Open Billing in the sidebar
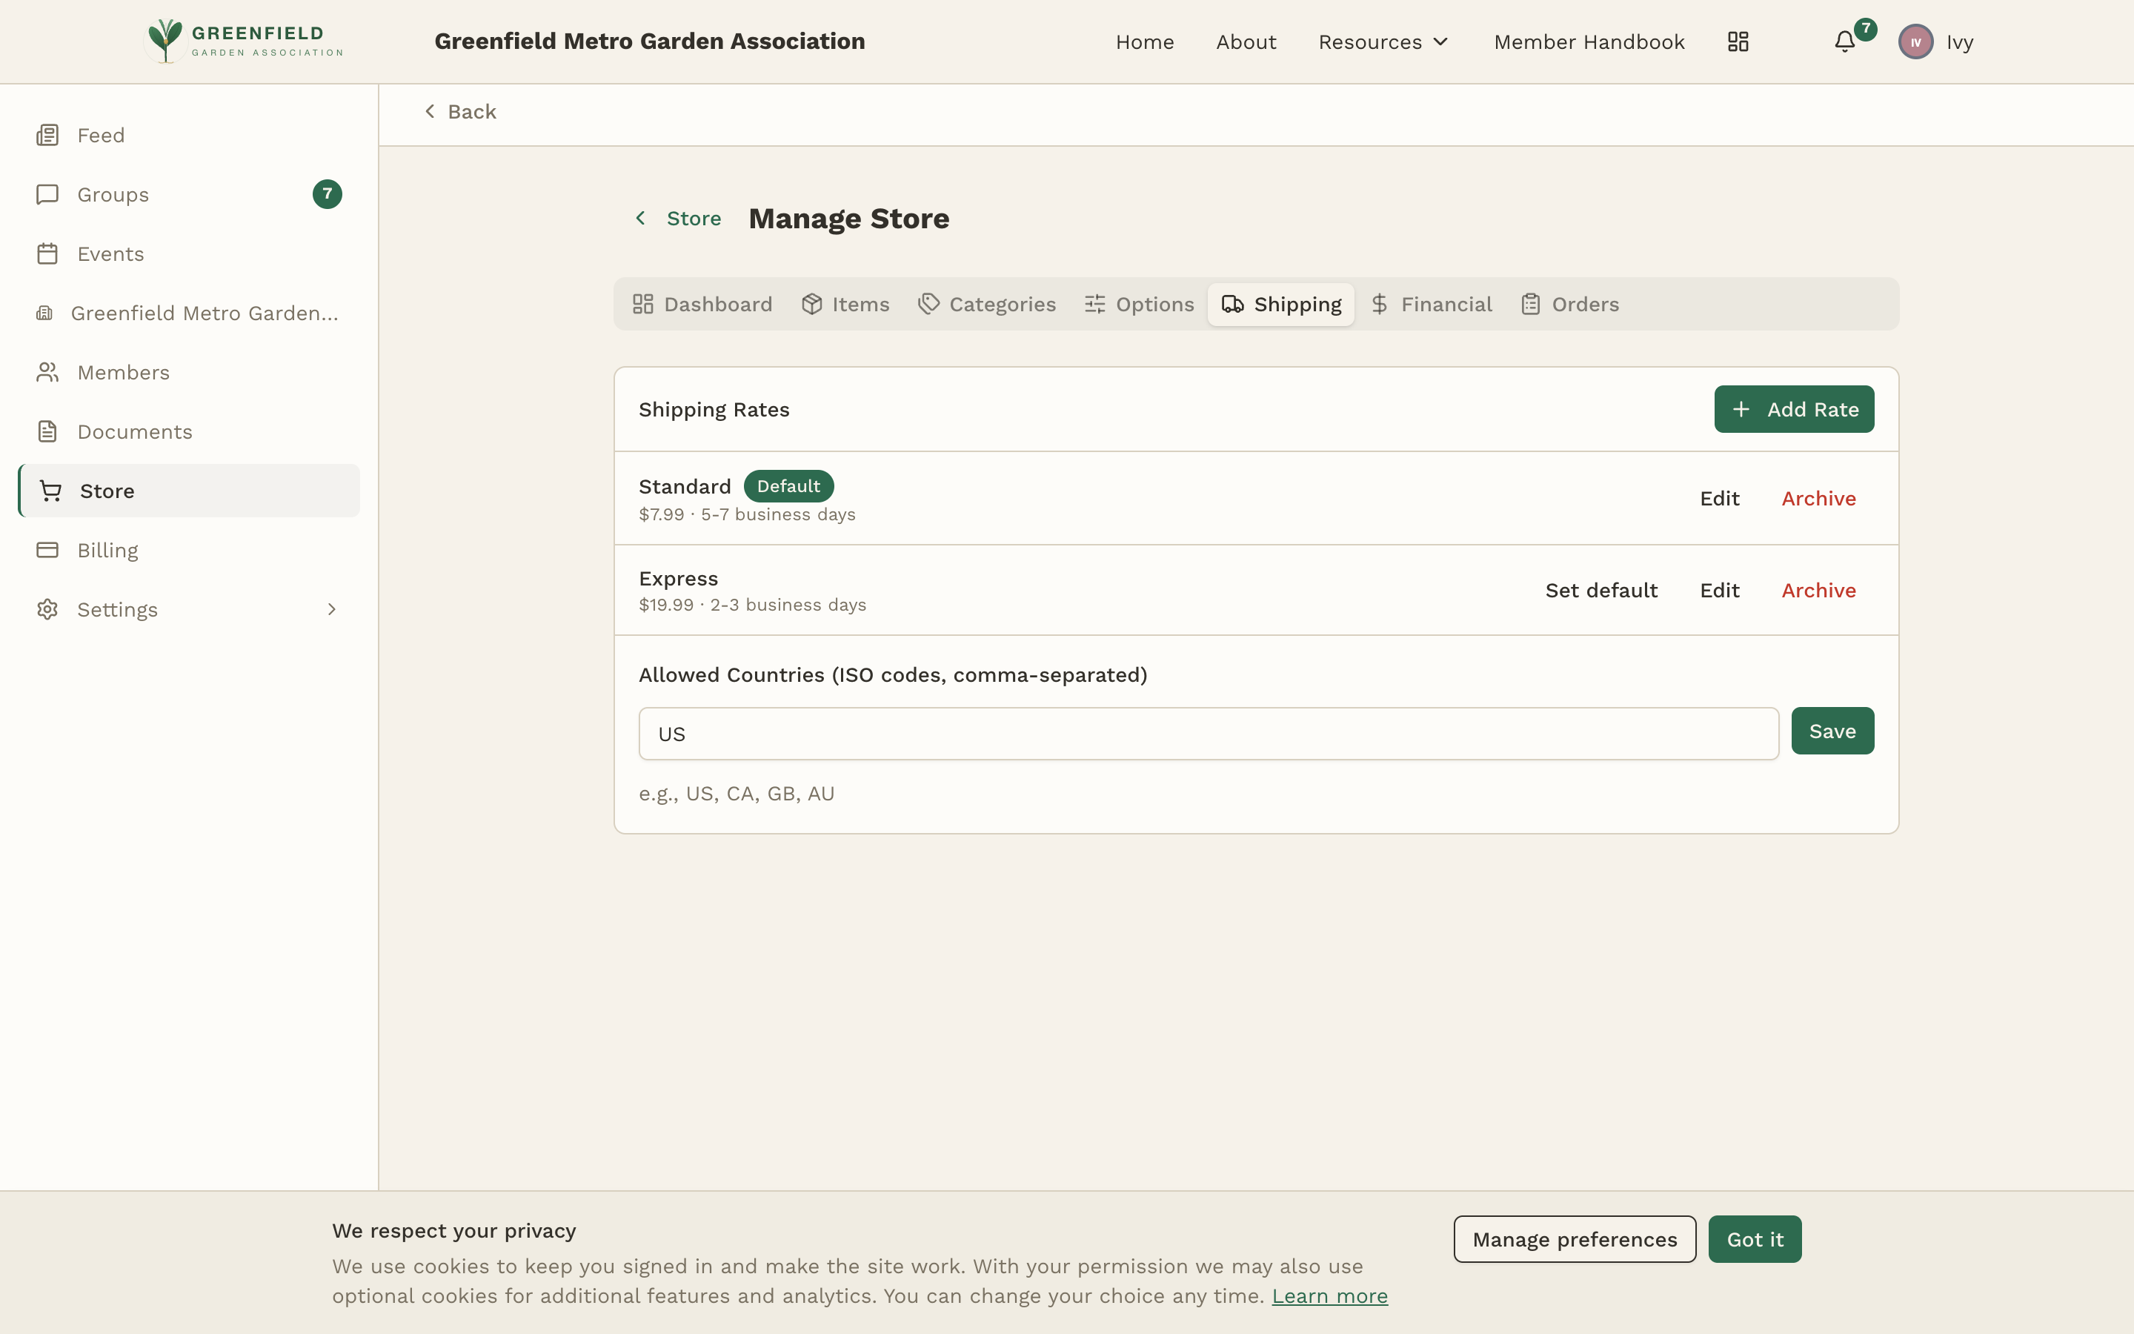Screen dimensions: 2134x1334 pyautogui.click(x=189, y=550)
